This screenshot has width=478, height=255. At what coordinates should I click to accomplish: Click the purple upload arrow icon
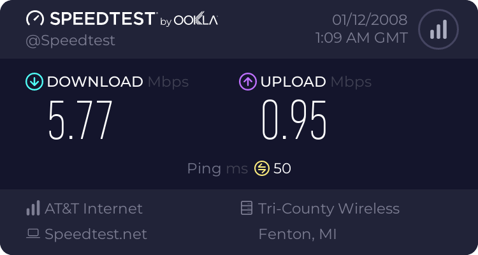coord(248,82)
